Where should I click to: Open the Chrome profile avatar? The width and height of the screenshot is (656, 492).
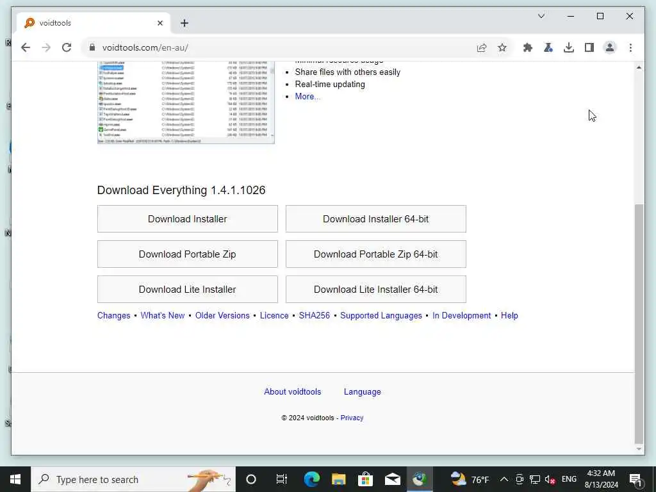coord(610,47)
